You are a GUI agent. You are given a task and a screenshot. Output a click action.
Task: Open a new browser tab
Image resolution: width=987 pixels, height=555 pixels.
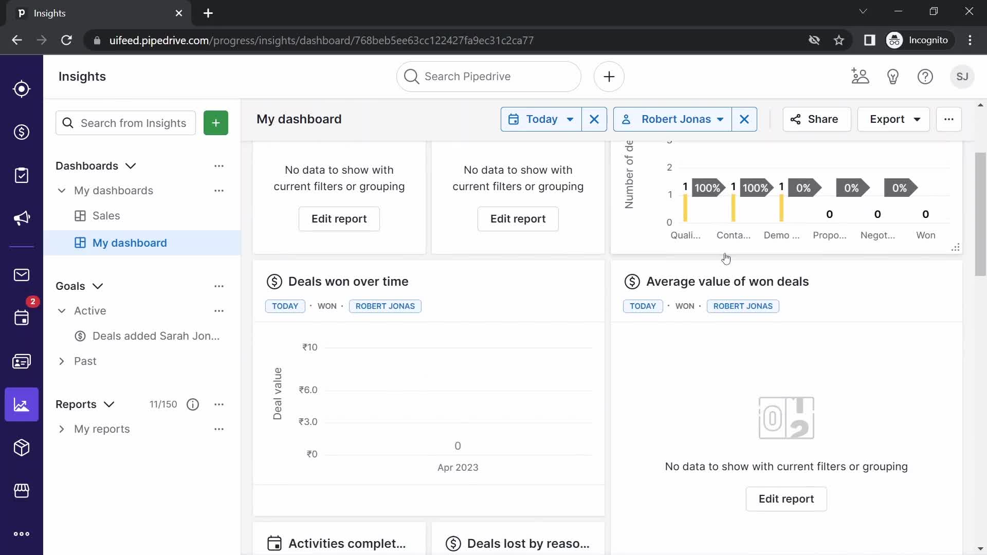coord(208,13)
